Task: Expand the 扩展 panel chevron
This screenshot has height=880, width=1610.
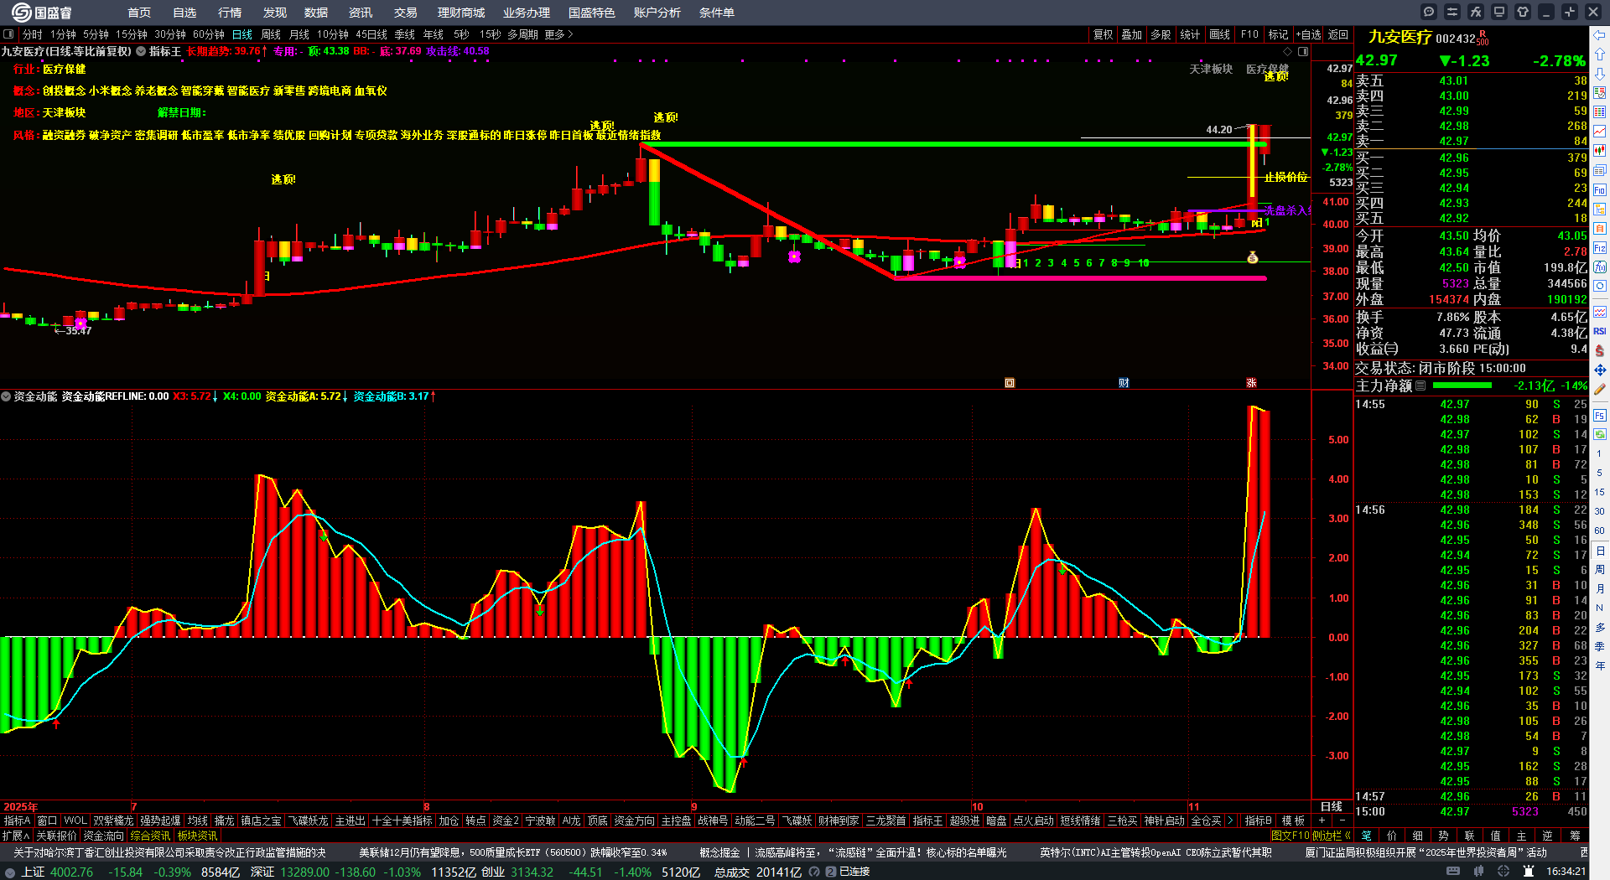Action: point(16,836)
